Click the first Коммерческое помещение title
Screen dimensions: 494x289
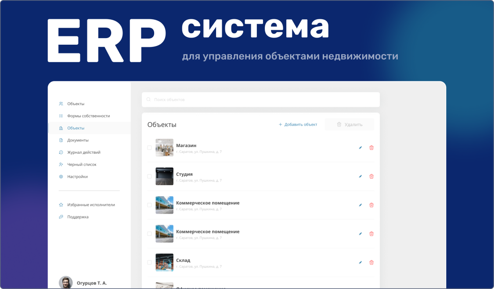coord(208,203)
